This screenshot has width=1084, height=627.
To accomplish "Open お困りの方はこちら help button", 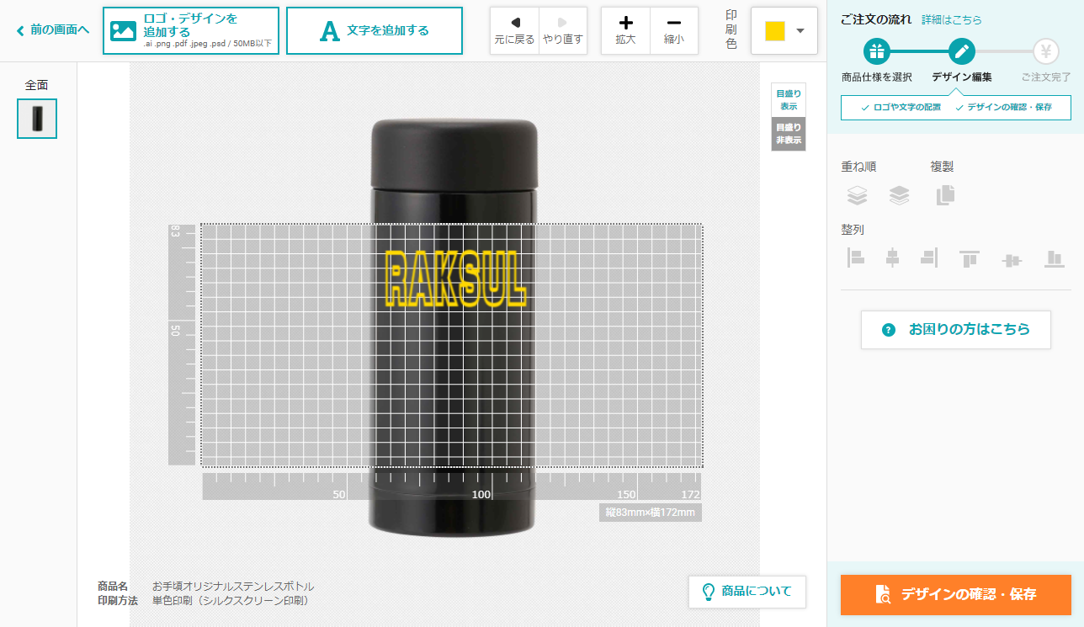I will 956,330.
